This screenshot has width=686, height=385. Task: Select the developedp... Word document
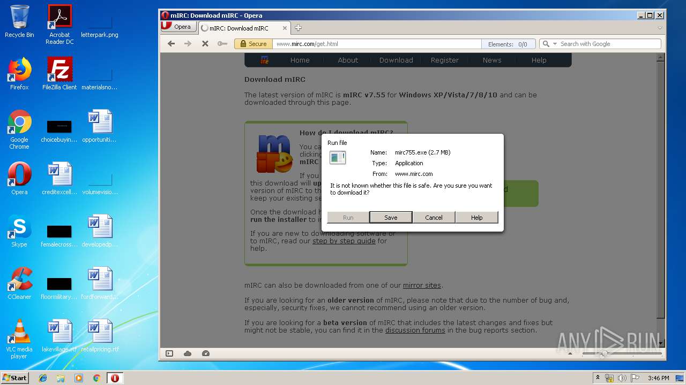(x=100, y=231)
